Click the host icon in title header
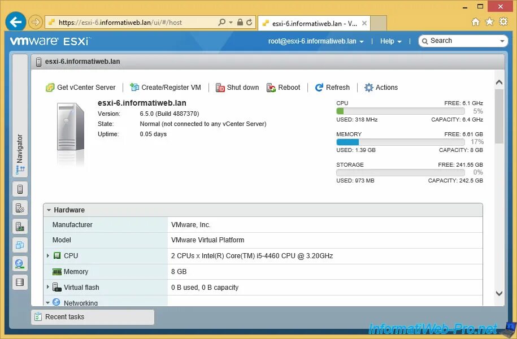517x339 pixels. (38, 62)
